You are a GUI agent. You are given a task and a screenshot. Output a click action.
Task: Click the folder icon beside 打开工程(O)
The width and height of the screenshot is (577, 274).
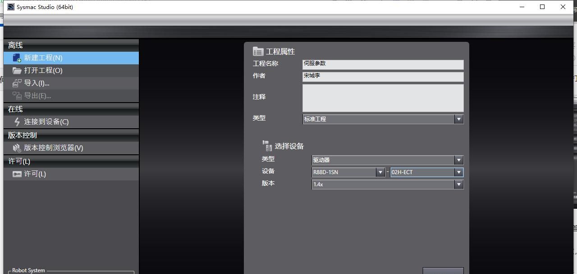[x=17, y=70]
